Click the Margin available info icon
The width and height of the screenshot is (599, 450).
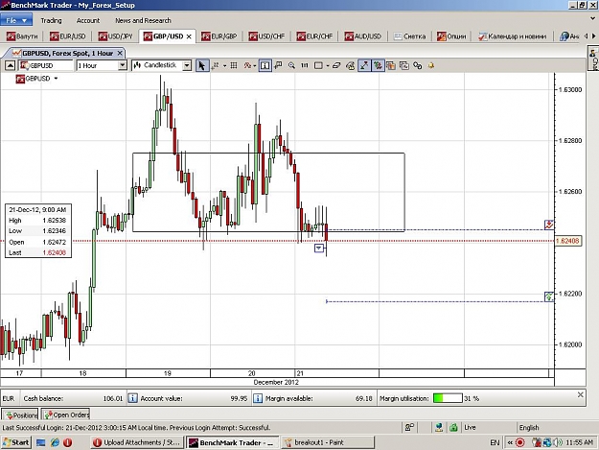pos(258,398)
